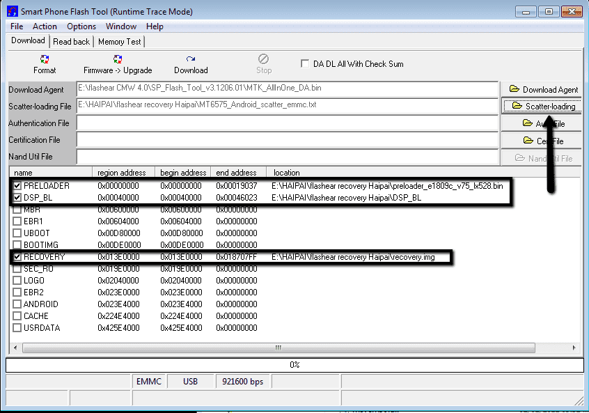589x413 pixels.
Task: Check the EBR2 partition checkbox
Action: coord(17,292)
